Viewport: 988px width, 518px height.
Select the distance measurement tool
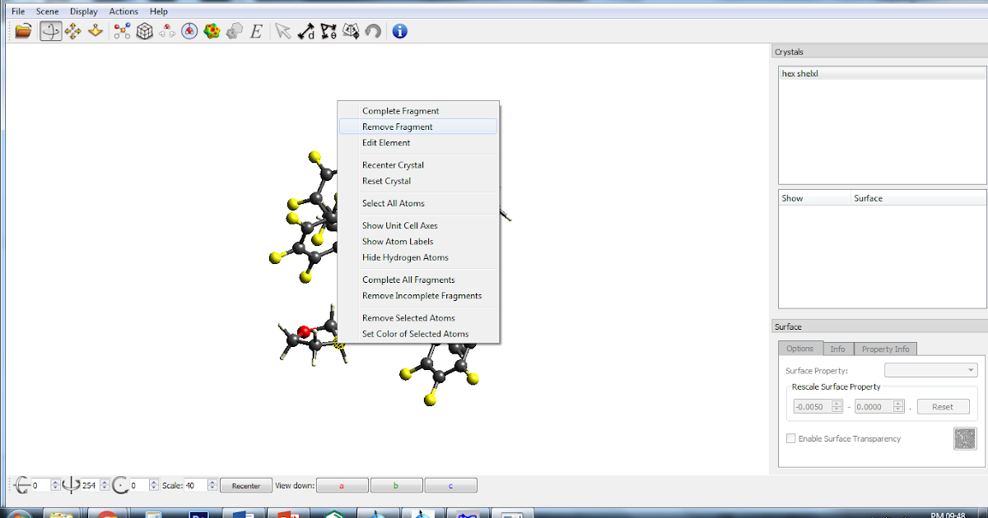305,31
